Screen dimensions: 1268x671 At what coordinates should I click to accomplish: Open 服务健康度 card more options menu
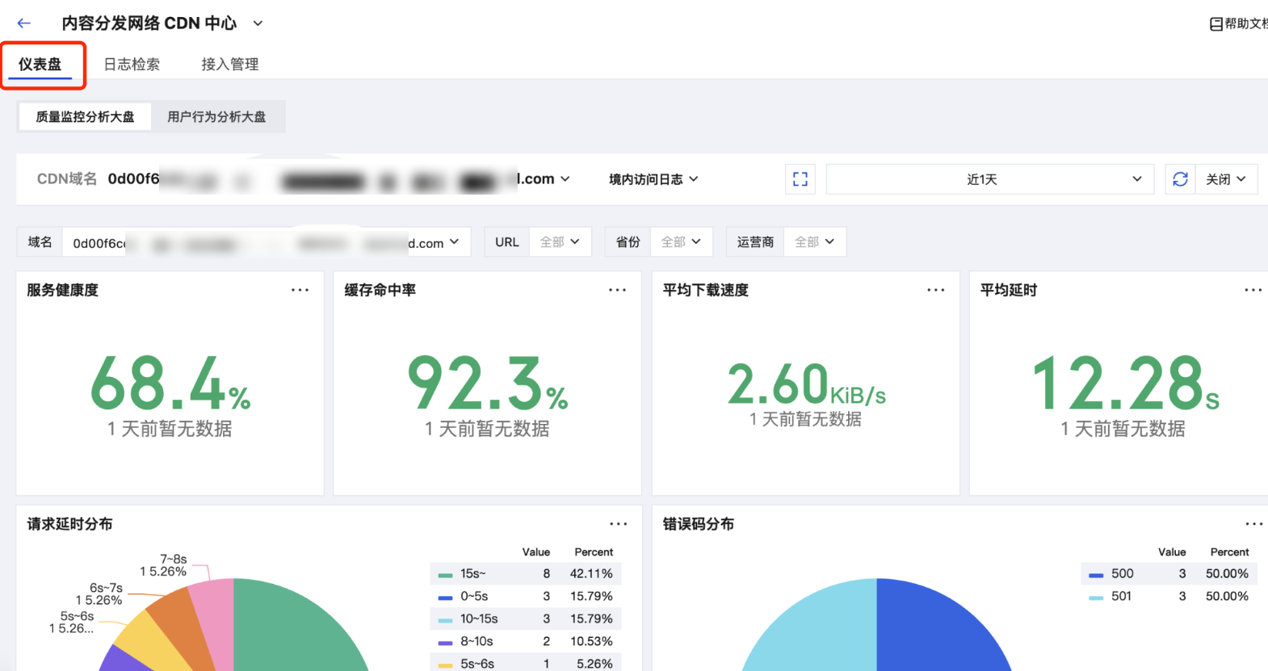[300, 290]
